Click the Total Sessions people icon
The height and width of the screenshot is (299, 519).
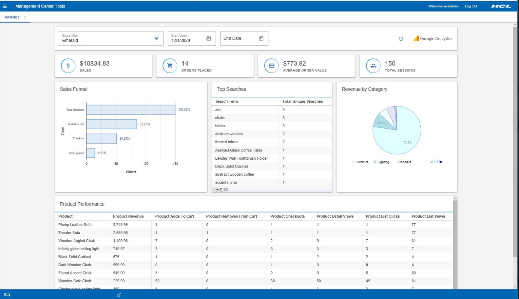click(x=373, y=66)
